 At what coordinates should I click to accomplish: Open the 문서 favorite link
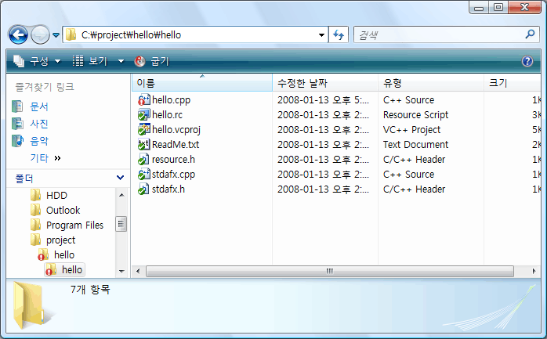[39, 106]
